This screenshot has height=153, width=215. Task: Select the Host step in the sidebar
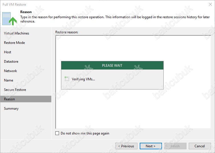pos(8,52)
